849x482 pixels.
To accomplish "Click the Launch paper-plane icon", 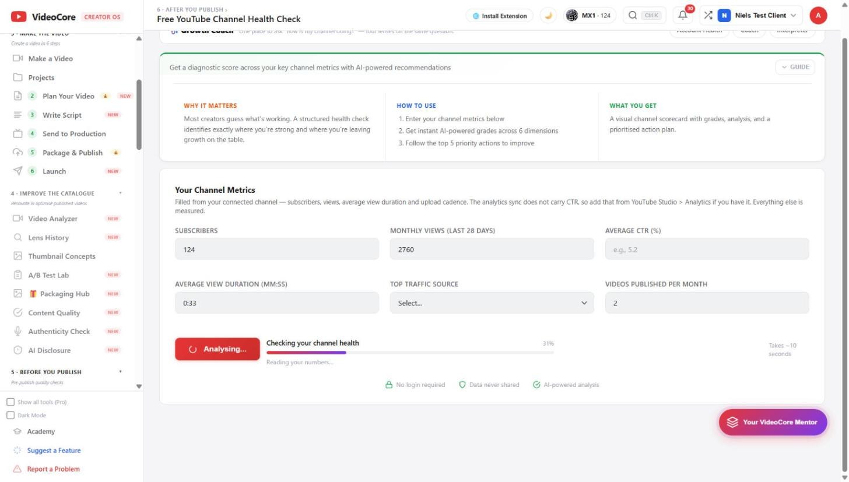I will click(x=17, y=171).
